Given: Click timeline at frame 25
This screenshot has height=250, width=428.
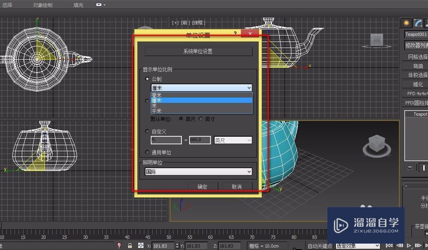Looking at the screenshot, I should (x=65, y=237).
